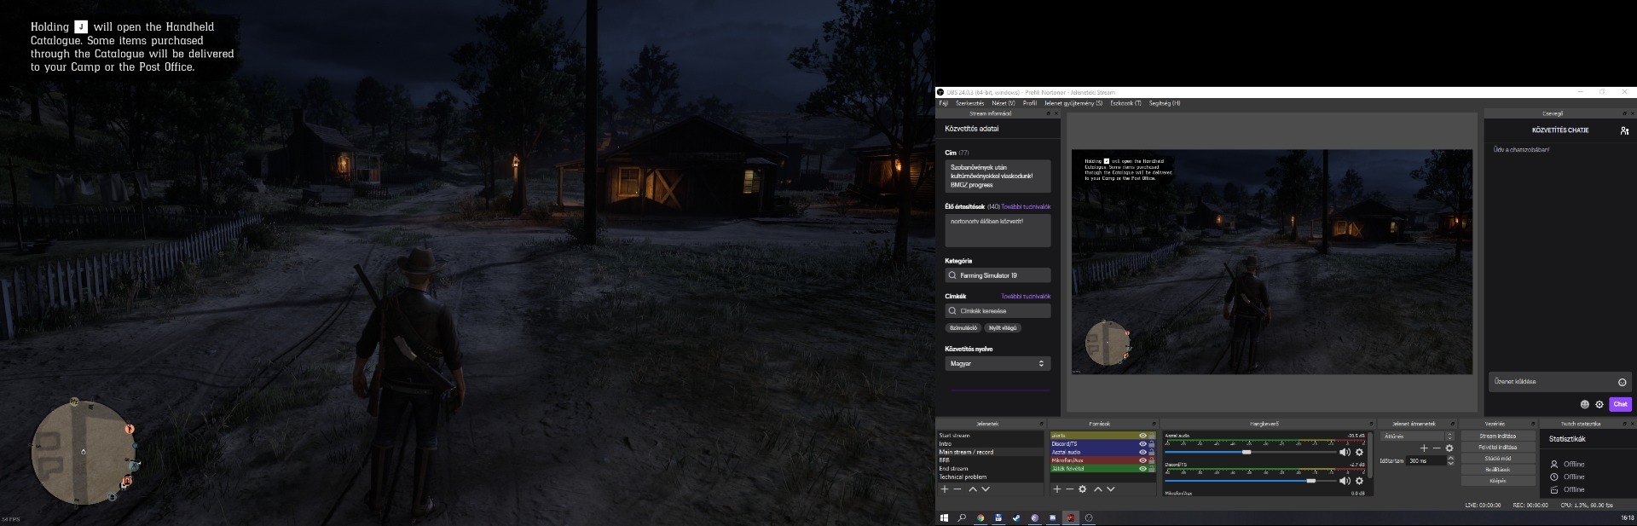1637x526 pixels.
Task: Open Discord/TS mixer settings gear
Action: point(1360,481)
